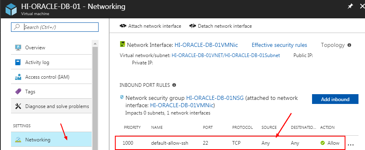The height and width of the screenshot is (150, 365).
Task: Click the DESTINATIO... column header
Action: pos(303,128)
